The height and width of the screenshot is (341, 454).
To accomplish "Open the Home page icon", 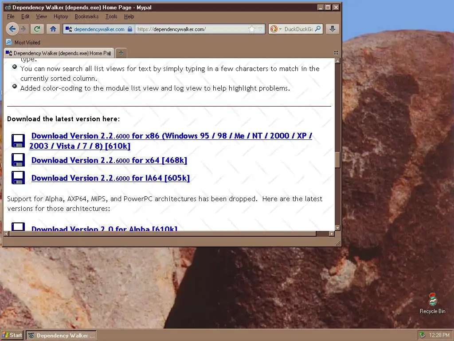I will point(53,29).
